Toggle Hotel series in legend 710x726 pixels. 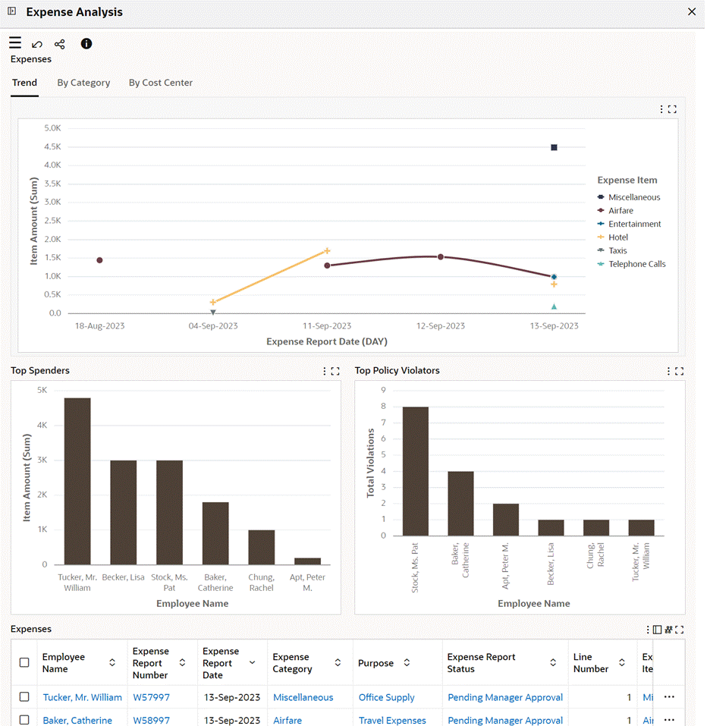coord(612,237)
